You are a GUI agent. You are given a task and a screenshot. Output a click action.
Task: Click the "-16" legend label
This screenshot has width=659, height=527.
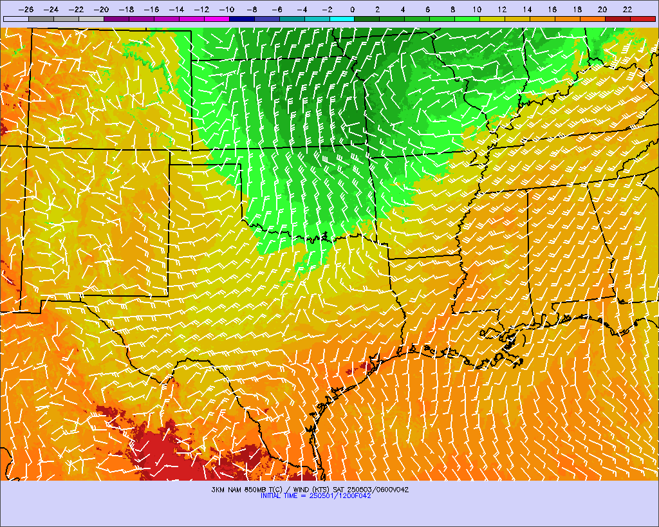(x=151, y=9)
